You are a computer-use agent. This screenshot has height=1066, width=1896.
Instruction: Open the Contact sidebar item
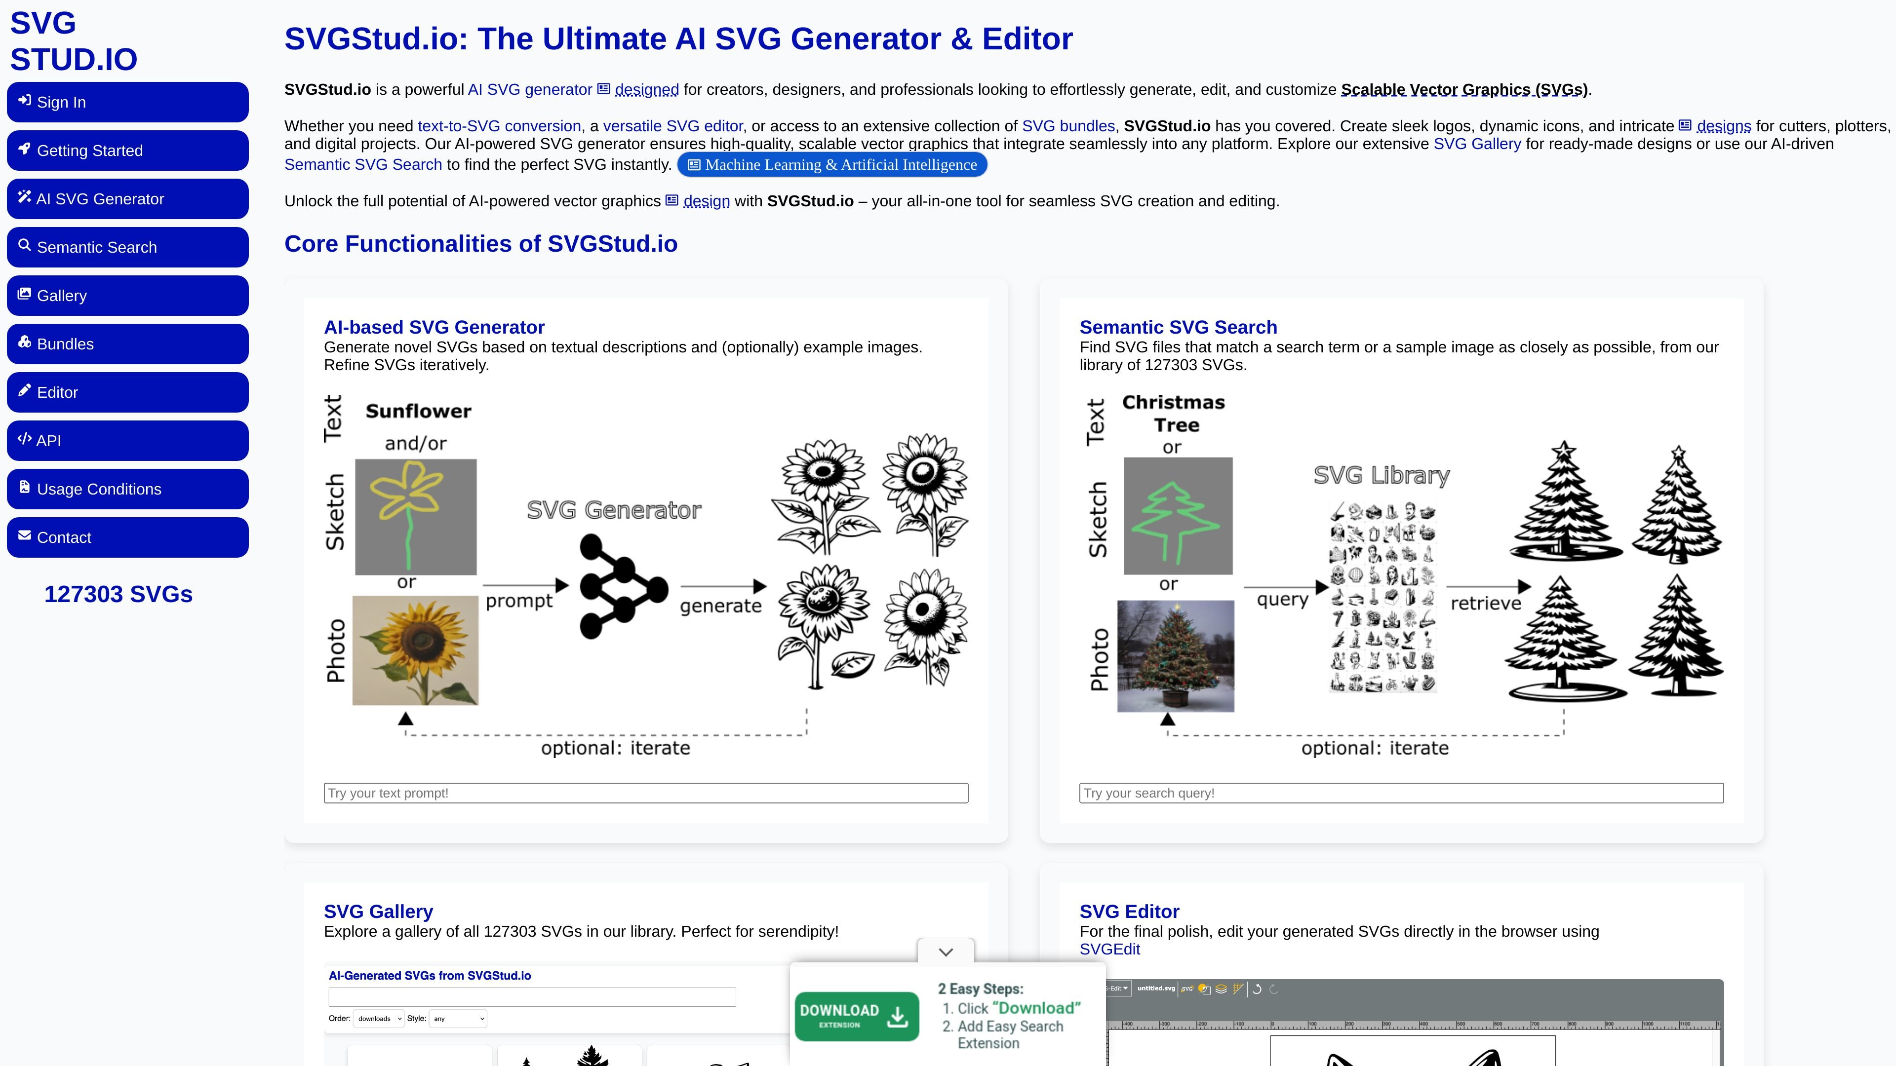[127, 538]
